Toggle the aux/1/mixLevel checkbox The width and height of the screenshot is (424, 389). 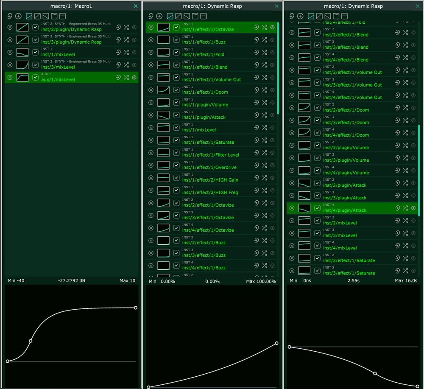pos(36,77)
